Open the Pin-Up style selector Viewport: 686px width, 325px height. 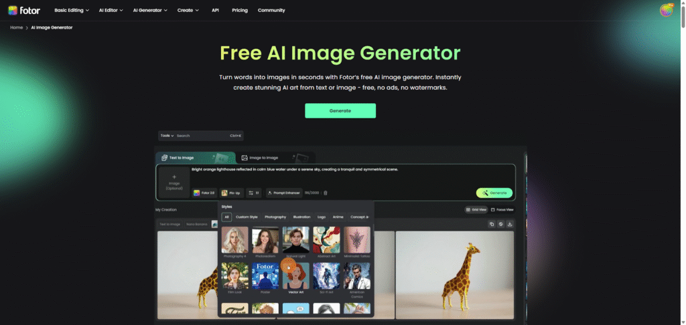click(231, 193)
